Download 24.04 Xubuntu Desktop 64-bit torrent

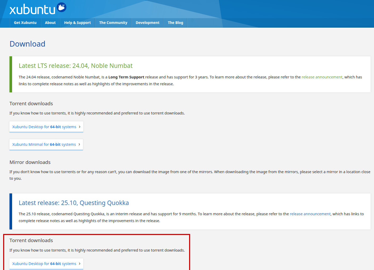[x=44, y=127]
